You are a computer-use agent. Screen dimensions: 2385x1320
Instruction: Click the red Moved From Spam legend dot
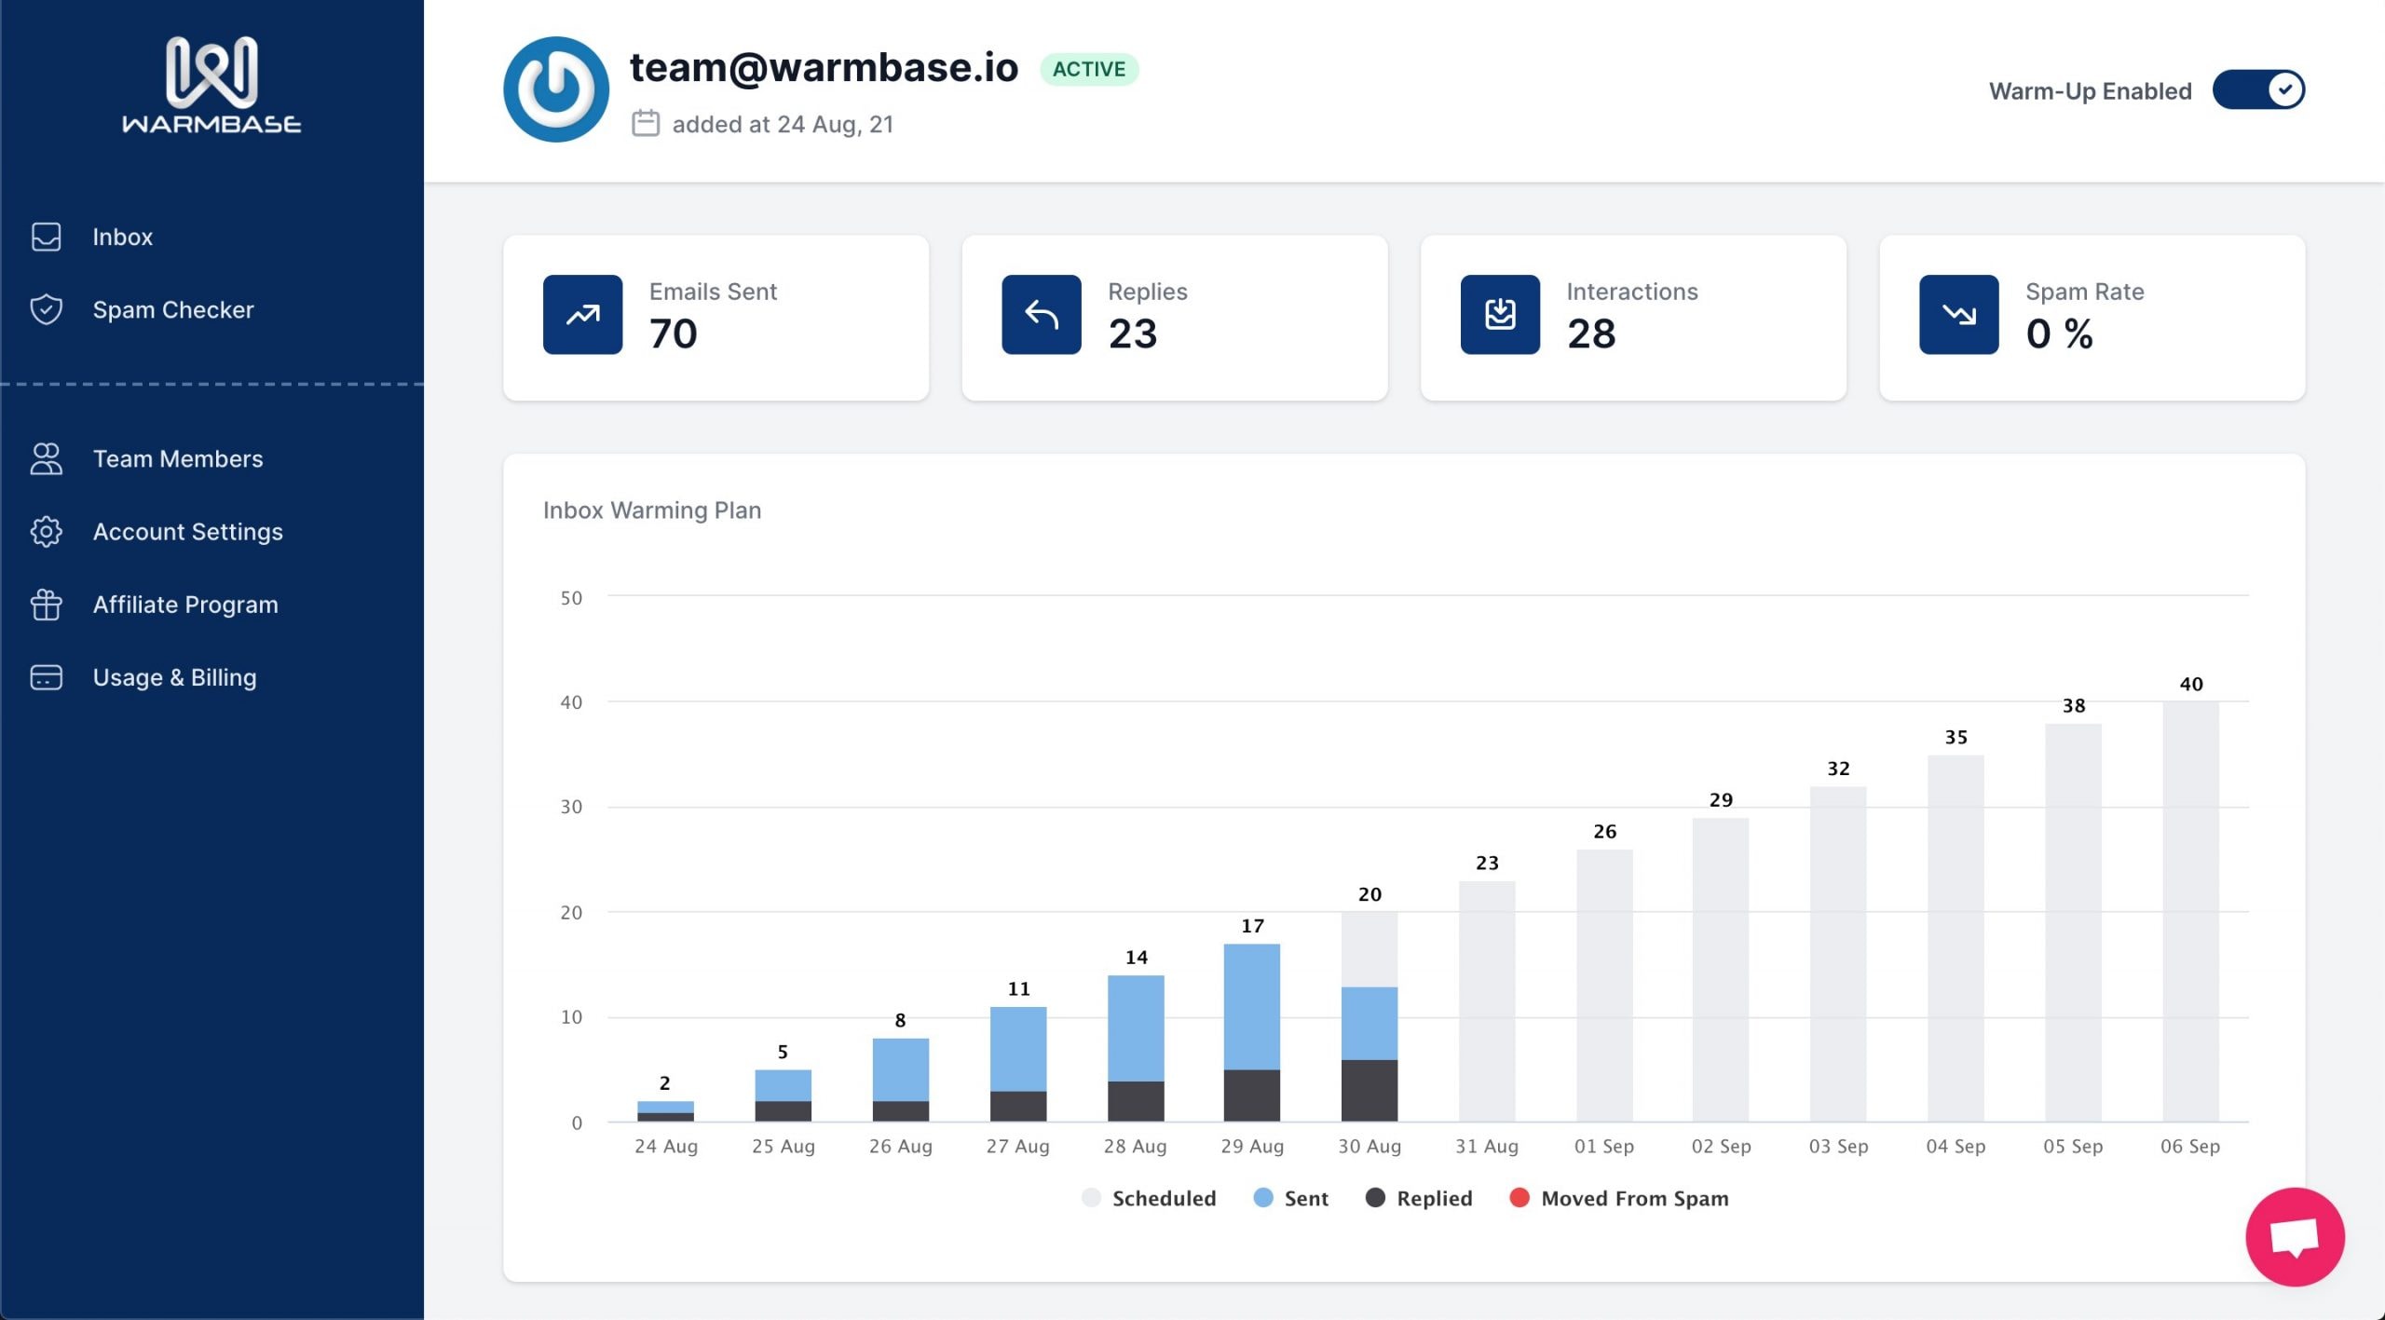tap(1519, 1198)
